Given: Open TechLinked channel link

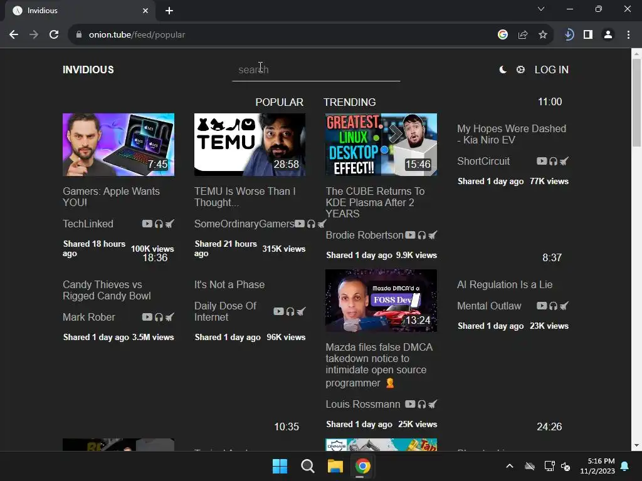Looking at the screenshot, I should pos(88,224).
